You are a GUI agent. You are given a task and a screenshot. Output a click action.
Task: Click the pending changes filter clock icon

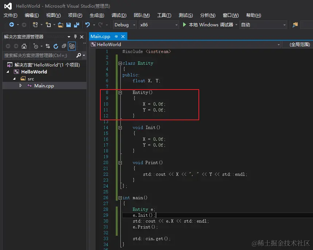click(x=35, y=46)
